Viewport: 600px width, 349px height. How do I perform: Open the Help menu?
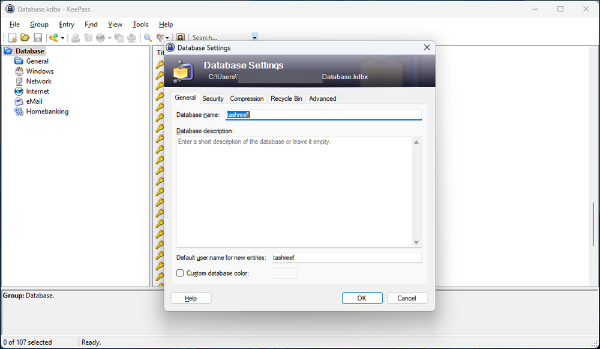166,25
